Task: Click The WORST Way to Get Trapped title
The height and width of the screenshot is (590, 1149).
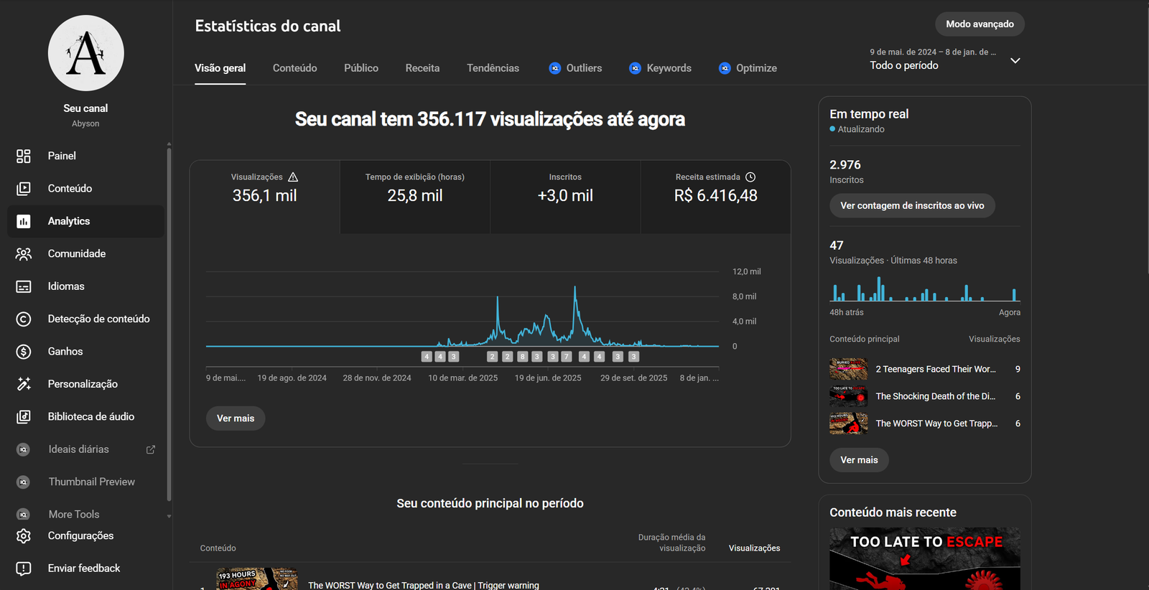Action: point(424,586)
